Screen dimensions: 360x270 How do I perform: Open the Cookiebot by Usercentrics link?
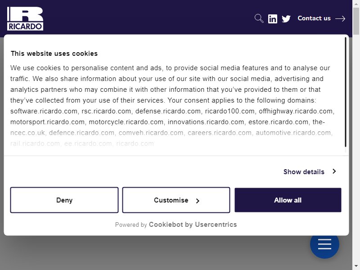[193, 224]
